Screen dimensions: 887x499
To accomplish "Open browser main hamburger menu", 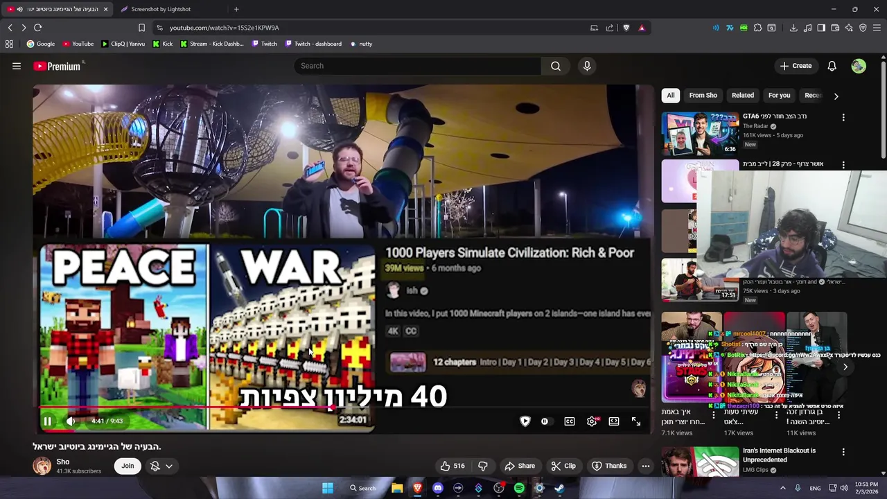I will pyautogui.click(x=877, y=28).
